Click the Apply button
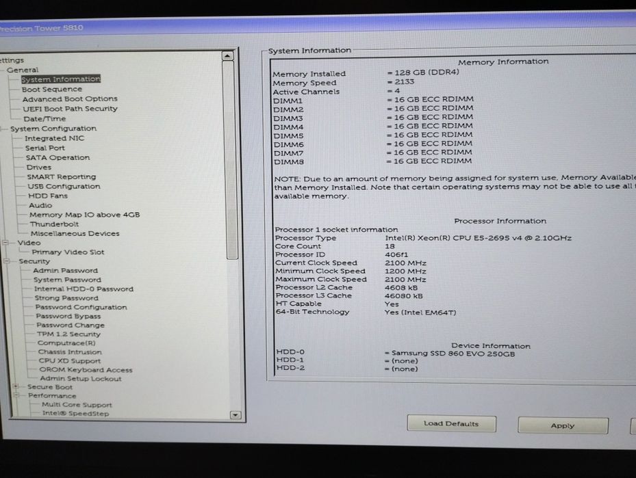This screenshot has height=478, width=636. pyautogui.click(x=563, y=426)
